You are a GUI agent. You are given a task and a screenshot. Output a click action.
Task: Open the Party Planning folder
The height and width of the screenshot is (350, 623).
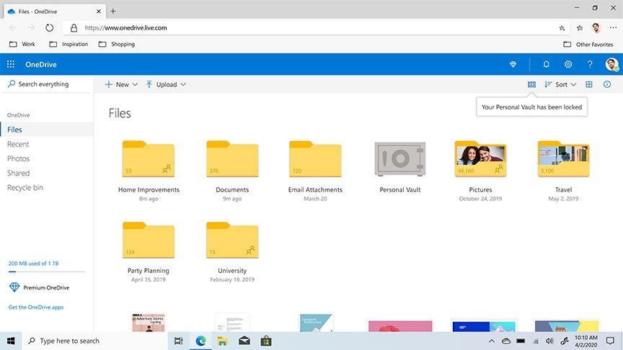(149, 241)
